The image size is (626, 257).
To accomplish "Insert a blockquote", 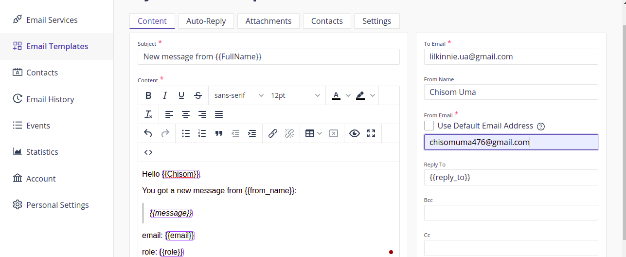I will click(219, 133).
